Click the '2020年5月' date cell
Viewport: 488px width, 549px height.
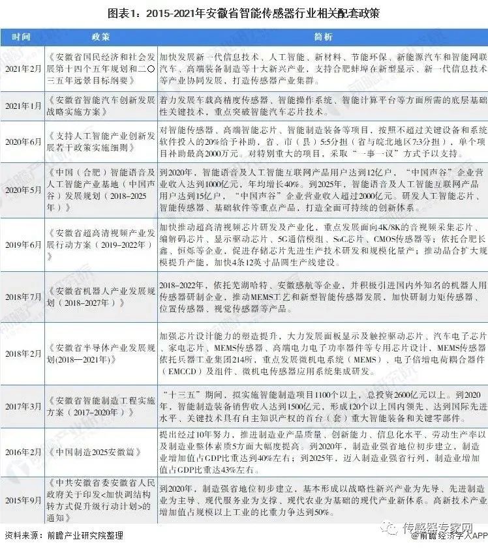point(23,190)
